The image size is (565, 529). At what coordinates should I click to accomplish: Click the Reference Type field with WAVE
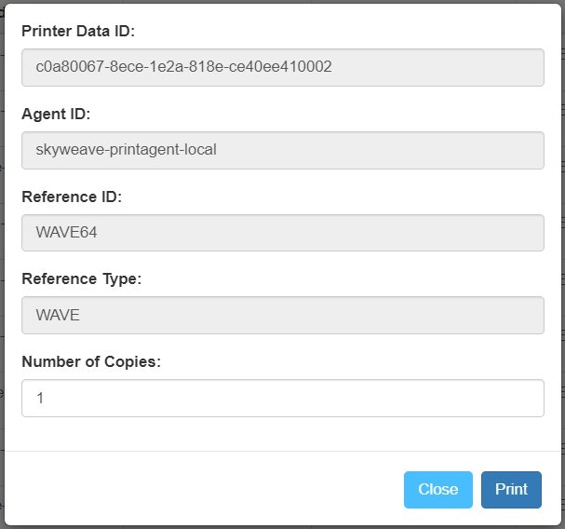(x=283, y=315)
